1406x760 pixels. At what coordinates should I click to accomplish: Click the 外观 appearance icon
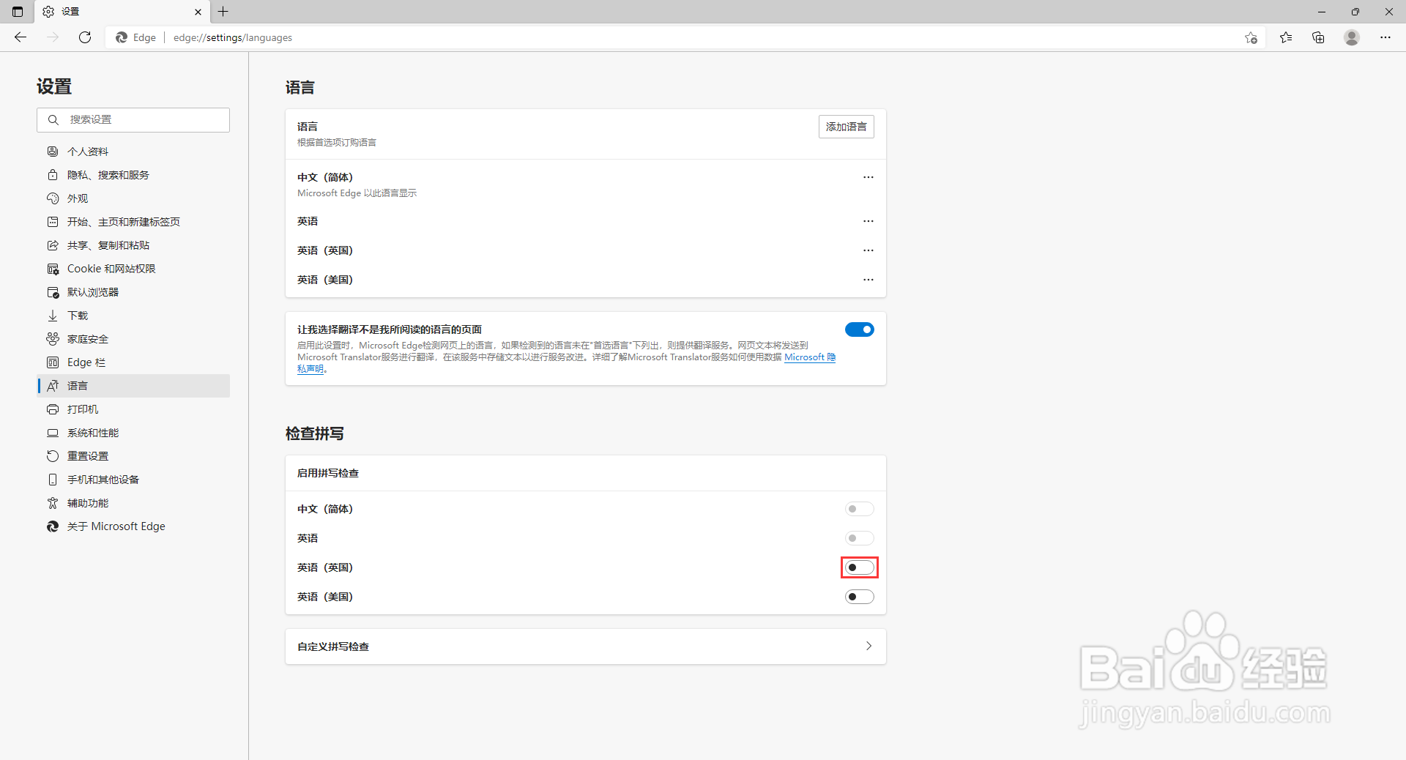pos(53,198)
